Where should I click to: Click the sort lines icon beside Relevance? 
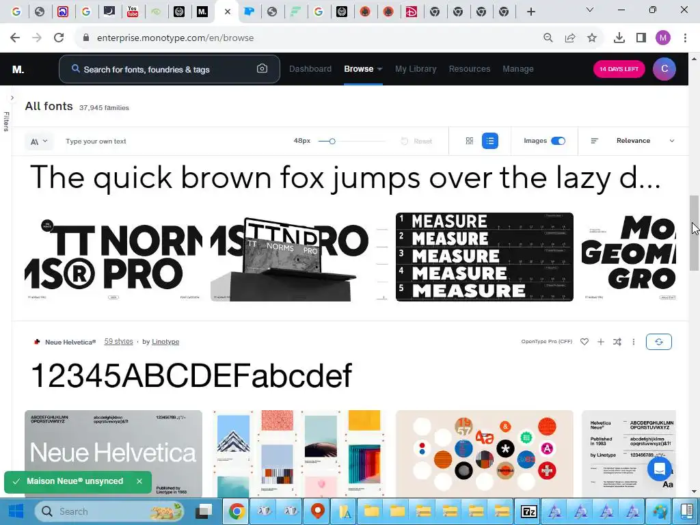594,141
